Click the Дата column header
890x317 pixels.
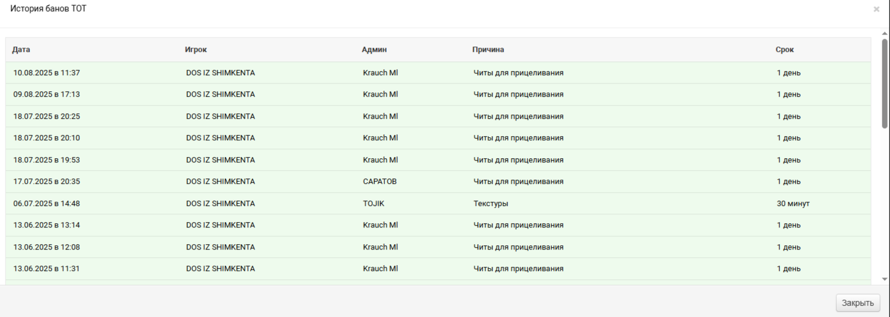21,50
